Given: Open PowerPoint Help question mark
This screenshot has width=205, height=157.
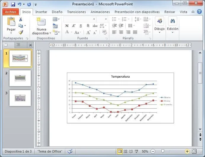Looking at the screenshot, I should 199,12.
